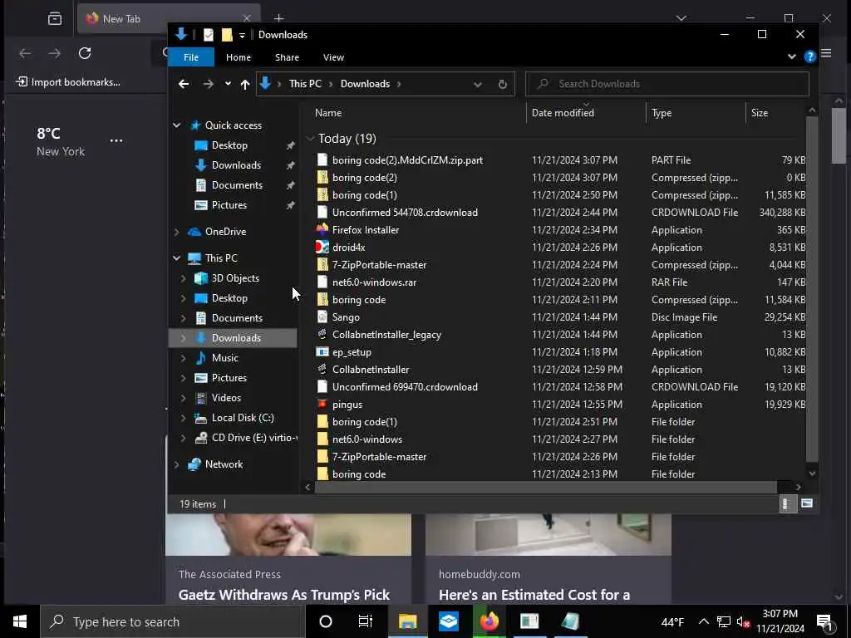851x638 pixels.
Task: Click Import bookmarks in Firefox
Action: pos(69,82)
